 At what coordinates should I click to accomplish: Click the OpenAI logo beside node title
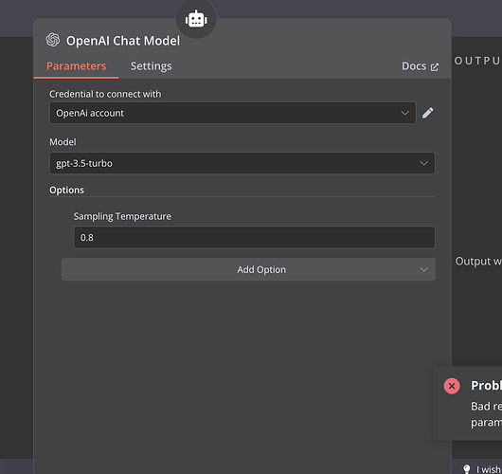point(53,40)
